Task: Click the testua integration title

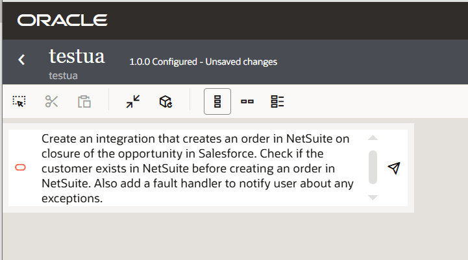Action: 77,56
